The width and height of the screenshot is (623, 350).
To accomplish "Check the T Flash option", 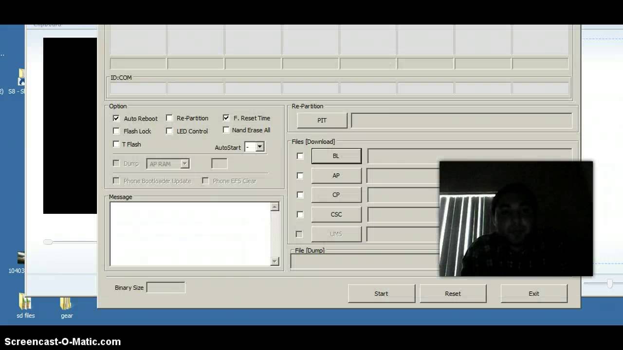I will coord(116,144).
